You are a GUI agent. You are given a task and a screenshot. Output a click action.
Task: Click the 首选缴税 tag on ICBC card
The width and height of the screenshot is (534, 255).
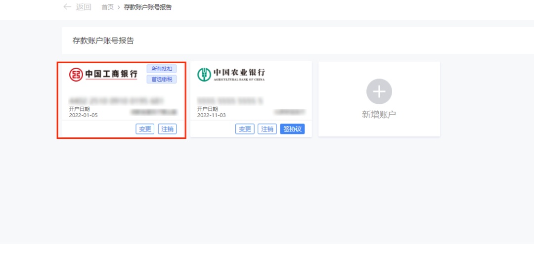162,80
